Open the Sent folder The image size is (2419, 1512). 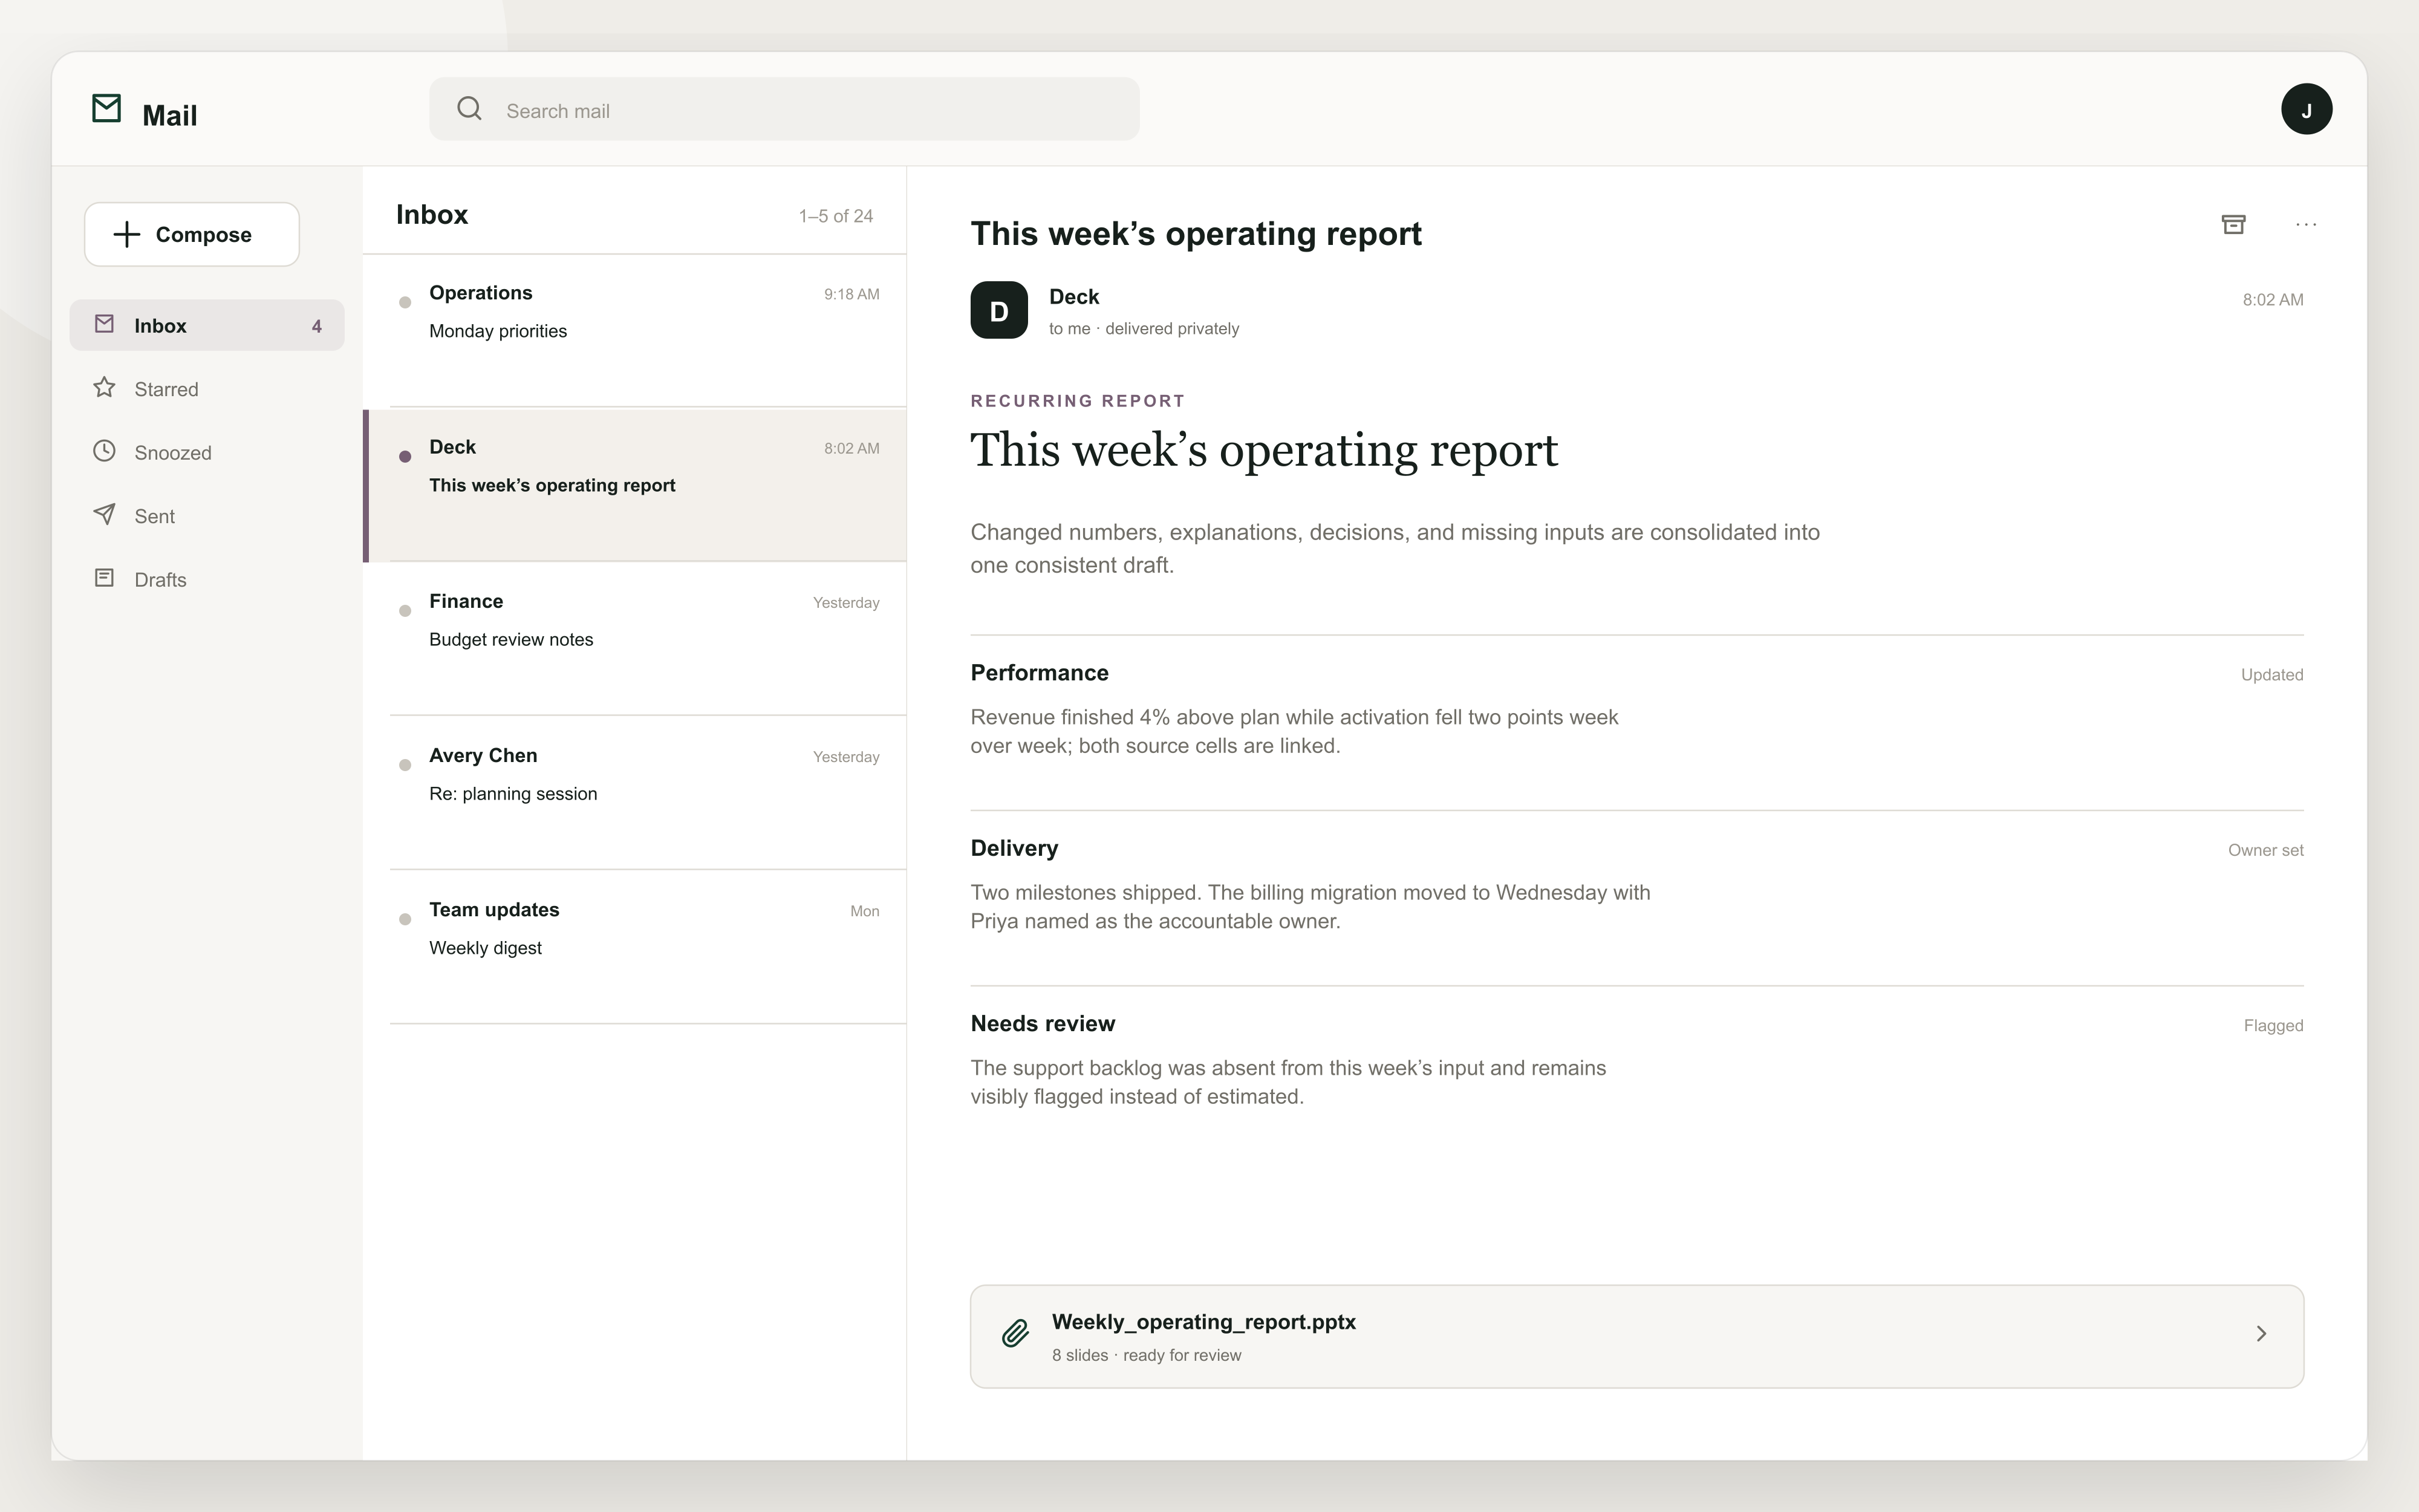[207, 516]
